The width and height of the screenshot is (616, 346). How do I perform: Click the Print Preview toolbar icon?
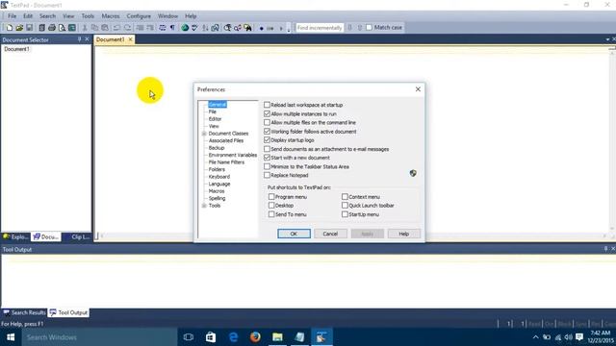(x=62, y=28)
